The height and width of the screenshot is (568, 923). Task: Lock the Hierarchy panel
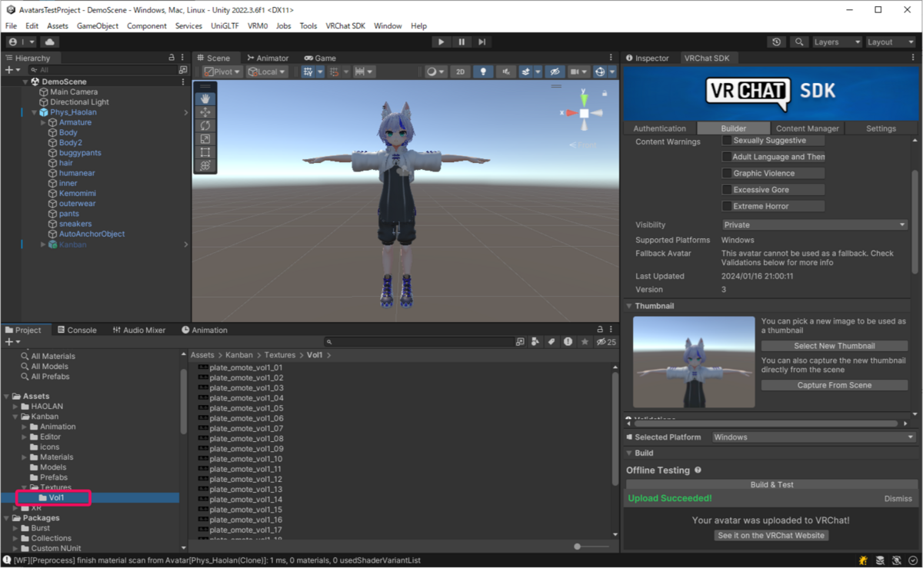172,58
